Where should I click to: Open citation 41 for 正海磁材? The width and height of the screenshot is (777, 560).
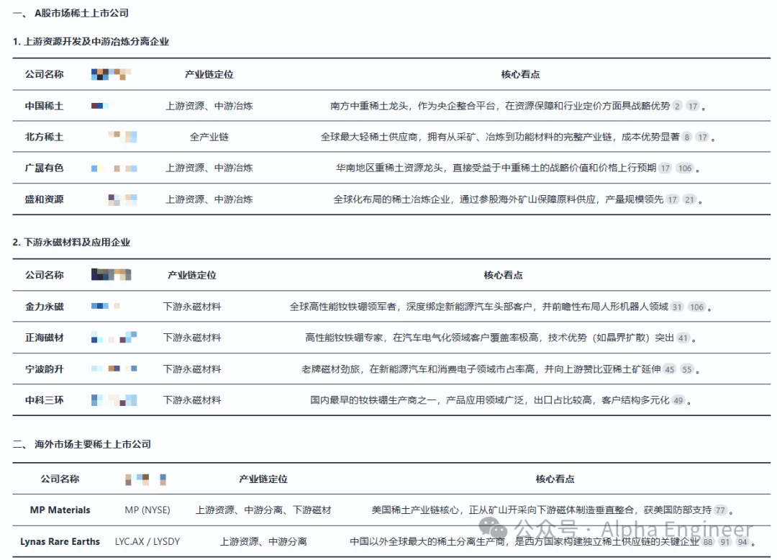(x=683, y=338)
